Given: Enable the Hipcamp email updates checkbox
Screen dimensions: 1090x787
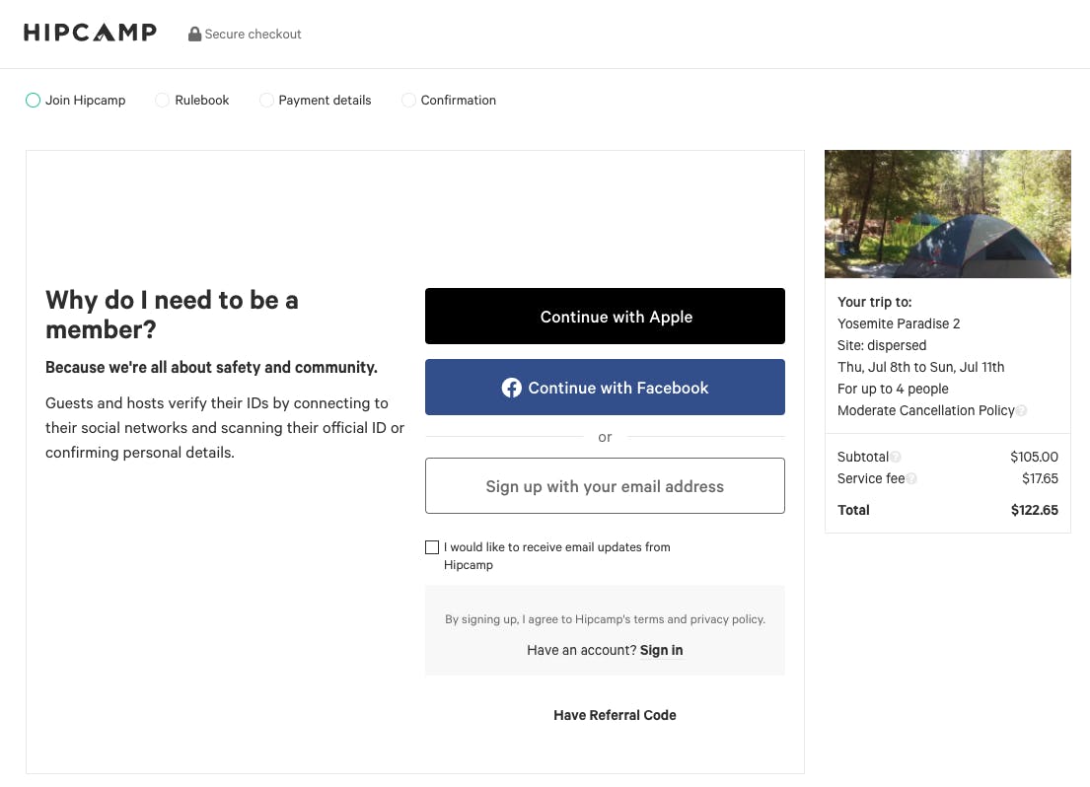Looking at the screenshot, I should 432,546.
